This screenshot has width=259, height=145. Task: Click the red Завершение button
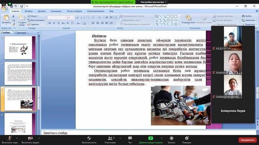pos(247,140)
